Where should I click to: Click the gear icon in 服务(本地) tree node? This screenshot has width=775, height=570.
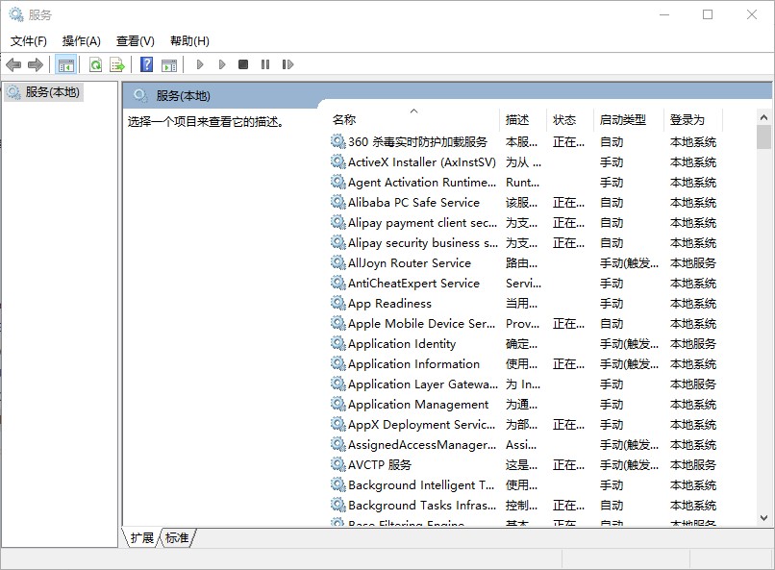click(13, 92)
